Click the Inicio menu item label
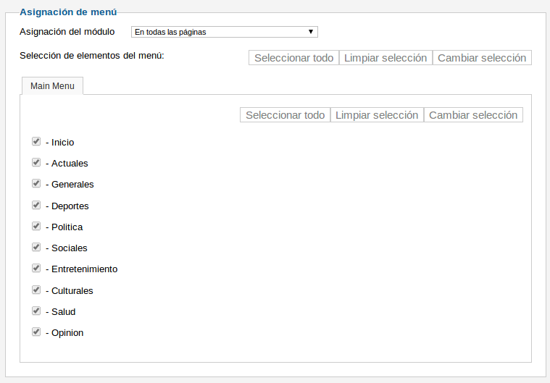 [x=60, y=142]
